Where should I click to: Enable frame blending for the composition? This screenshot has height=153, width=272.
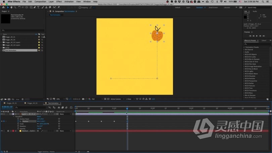62,108
